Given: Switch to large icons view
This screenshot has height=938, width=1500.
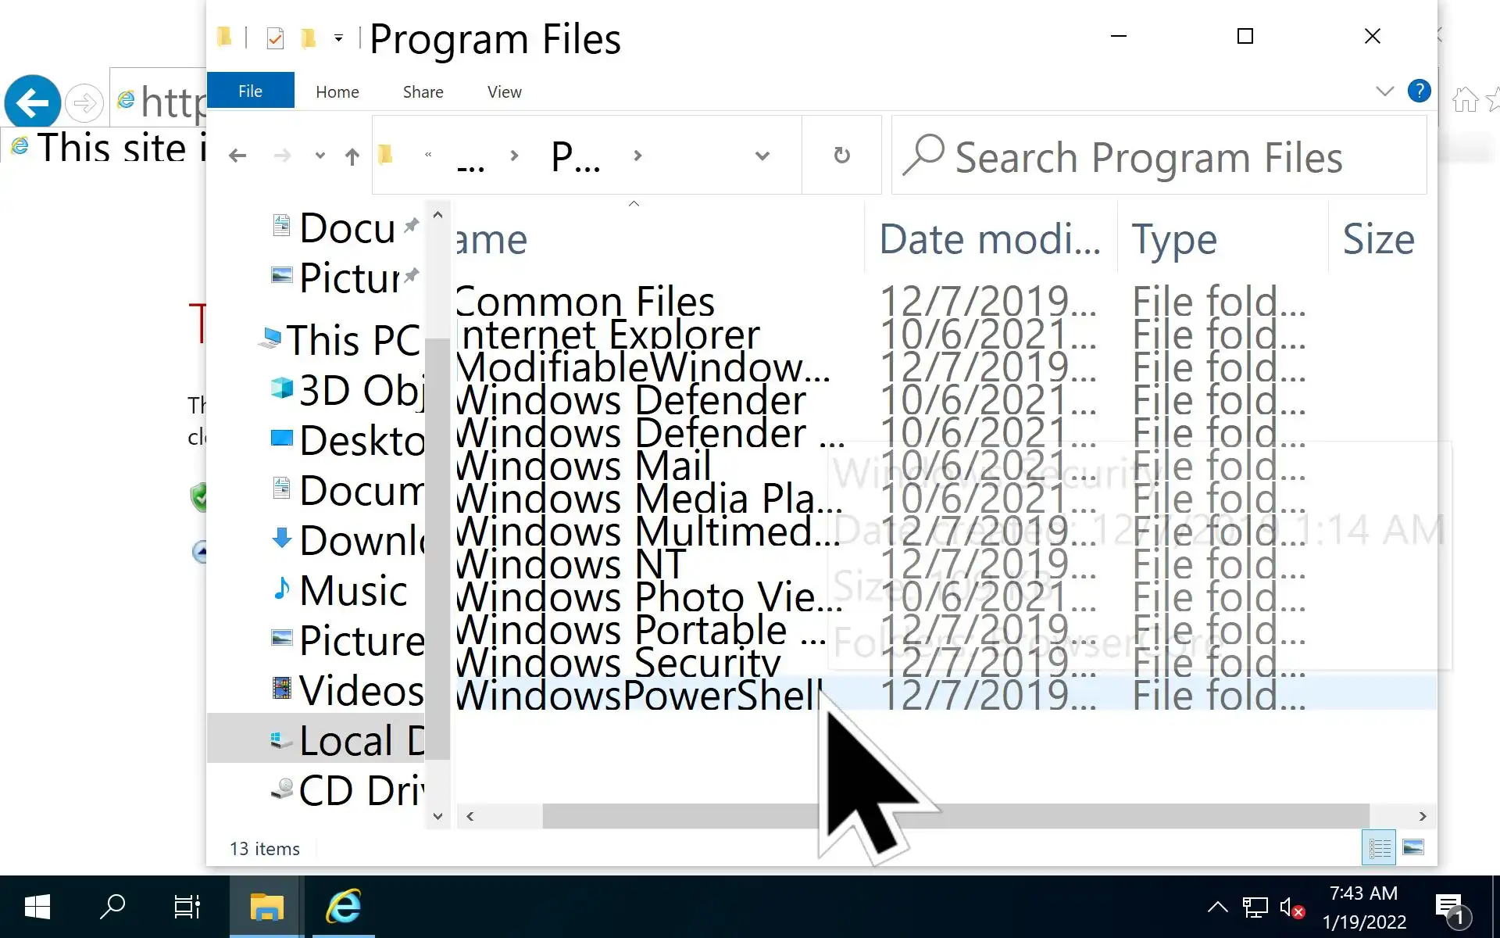Looking at the screenshot, I should tap(1413, 847).
